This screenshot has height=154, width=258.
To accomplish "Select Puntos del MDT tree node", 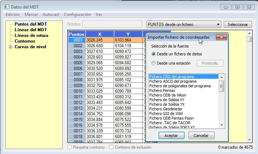I will pyautogui.click(x=31, y=24).
